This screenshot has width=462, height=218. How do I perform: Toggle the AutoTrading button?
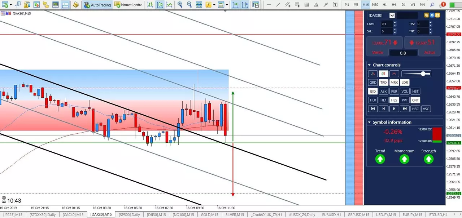97,5
